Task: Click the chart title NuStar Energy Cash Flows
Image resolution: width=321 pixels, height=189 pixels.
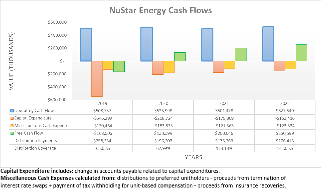Action: click(x=160, y=11)
